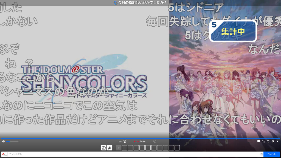Click the 75 character counter
The height and width of the screenshot is (158, 281).
[x=262, y=154]
